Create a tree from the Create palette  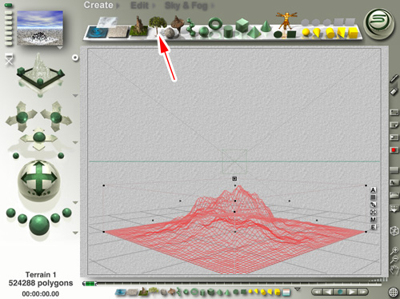click(x=158, y=25)
